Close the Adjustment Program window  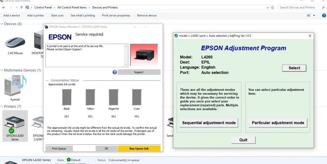coord(310,36)
